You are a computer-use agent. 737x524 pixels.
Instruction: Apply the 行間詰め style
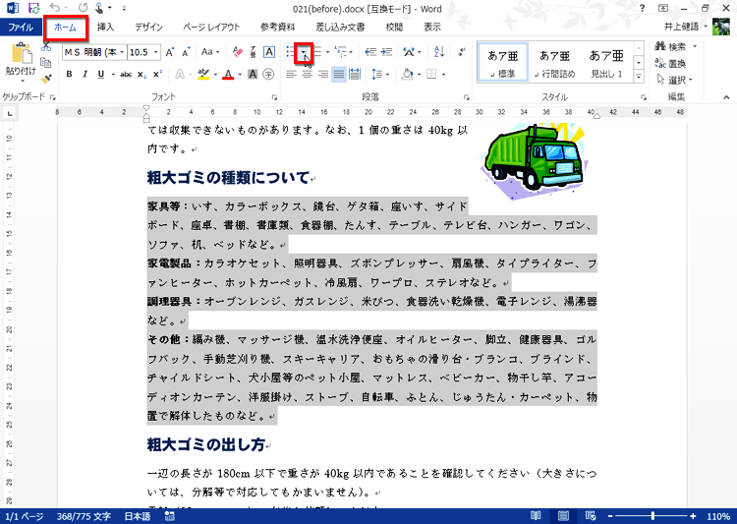tap(554, 63)
